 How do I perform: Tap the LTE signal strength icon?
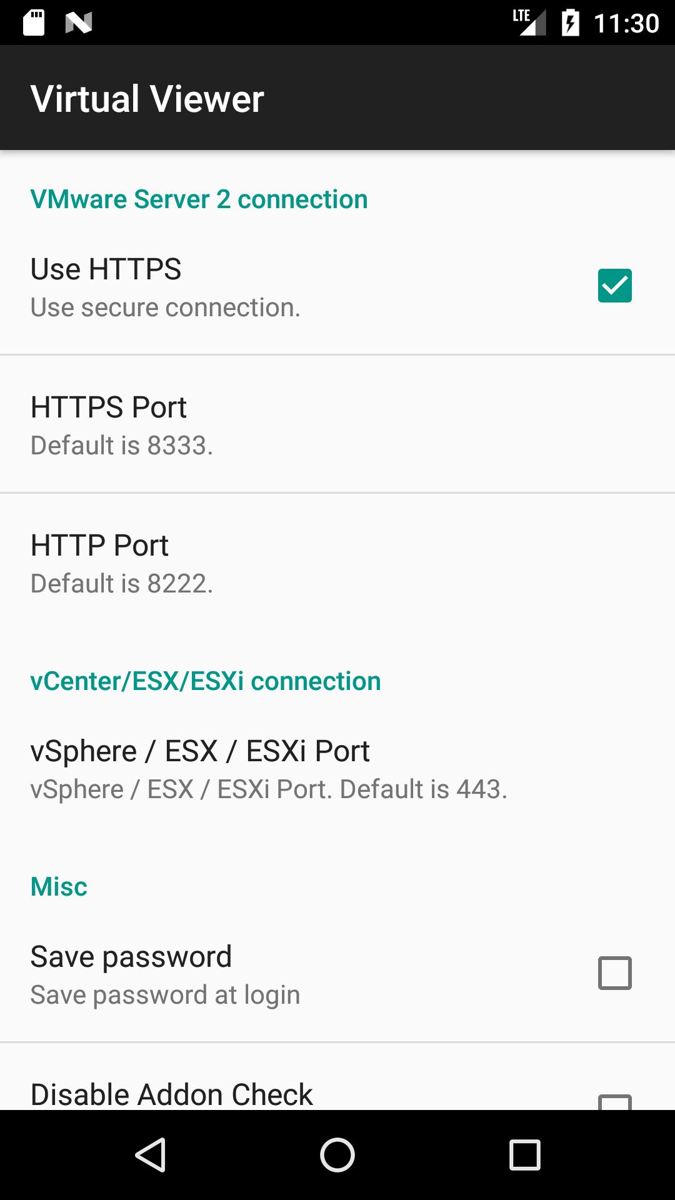point(529,22)
